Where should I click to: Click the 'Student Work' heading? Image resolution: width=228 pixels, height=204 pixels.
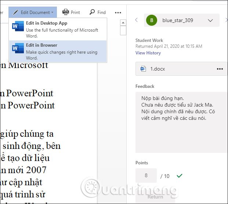point(149,40)
